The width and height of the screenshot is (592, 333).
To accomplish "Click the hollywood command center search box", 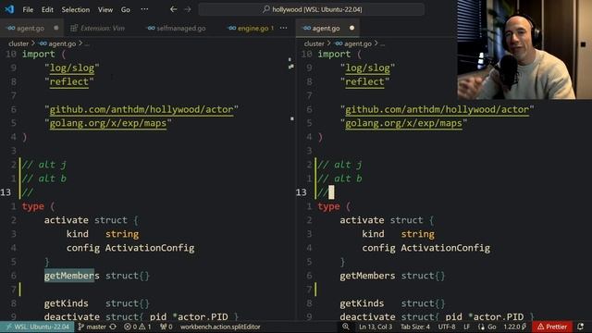I will click(312, 9).
